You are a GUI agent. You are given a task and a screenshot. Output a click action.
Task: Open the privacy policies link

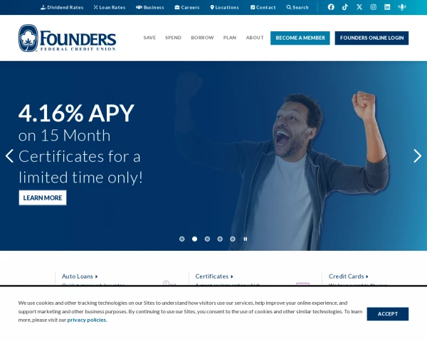tap(87, 320)
